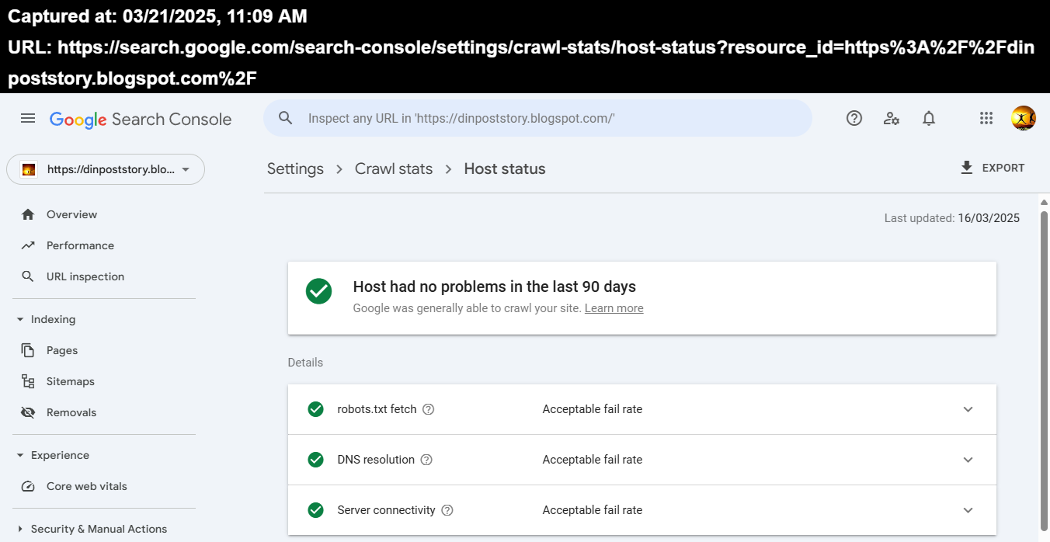This screenshot has height=542, width=1050.
Task: Open Sitemaps under Indexing
Action: click(71, 381)
